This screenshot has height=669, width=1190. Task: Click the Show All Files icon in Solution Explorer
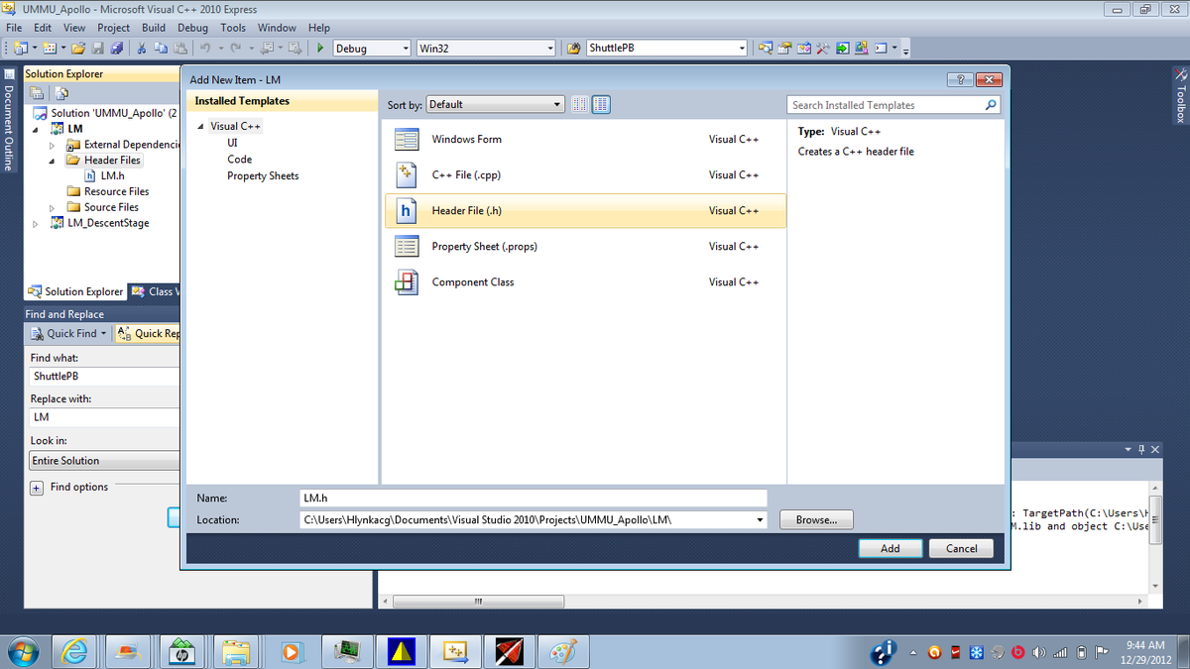(61, 93)
